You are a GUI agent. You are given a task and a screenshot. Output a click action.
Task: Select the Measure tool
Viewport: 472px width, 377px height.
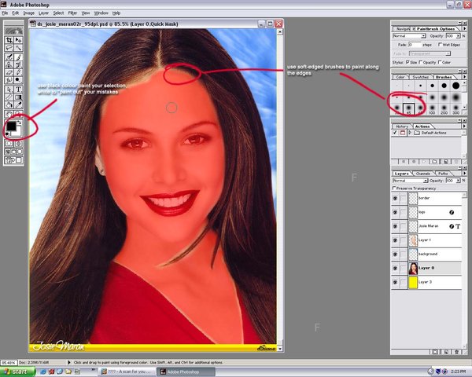tap(9, 97)
